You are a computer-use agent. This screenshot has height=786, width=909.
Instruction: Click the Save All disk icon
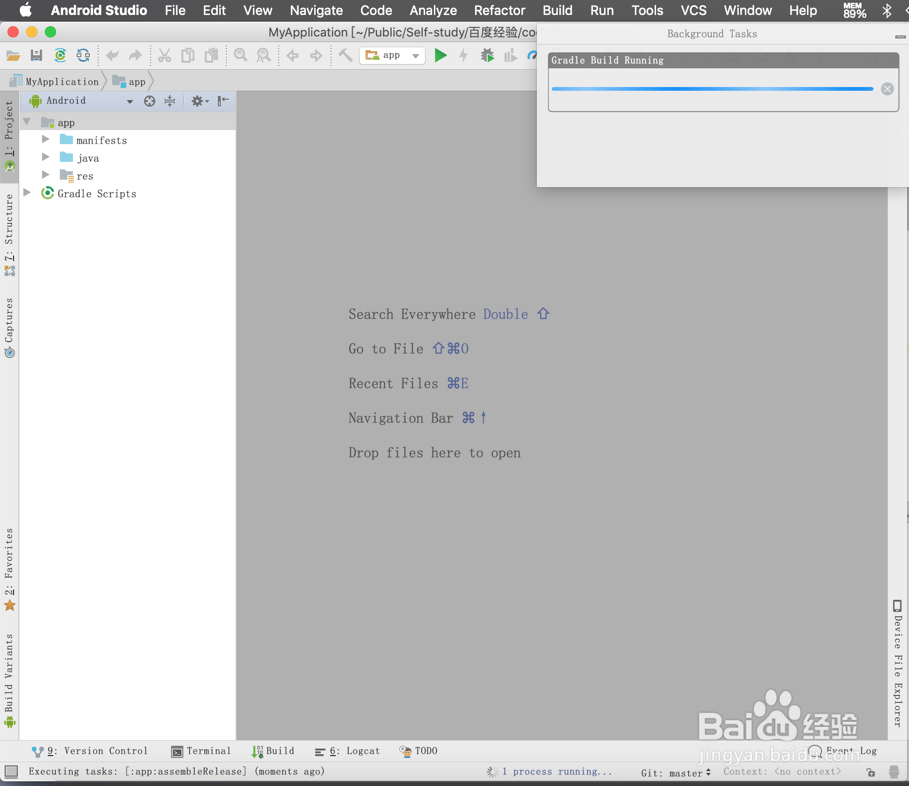pyautogui.click(x=36, y=56)
